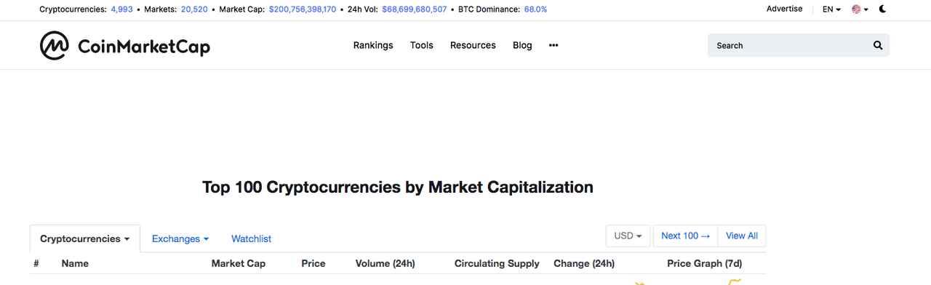
Task: Open the Exchanges tab dropdown
Action: (x=180, y=238)
